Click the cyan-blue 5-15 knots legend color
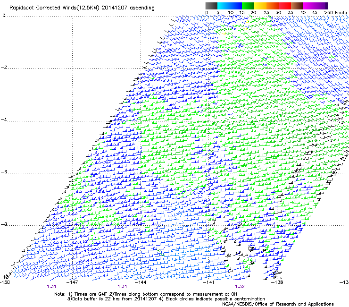Screen dimensions: 349x307 (230, 6)
